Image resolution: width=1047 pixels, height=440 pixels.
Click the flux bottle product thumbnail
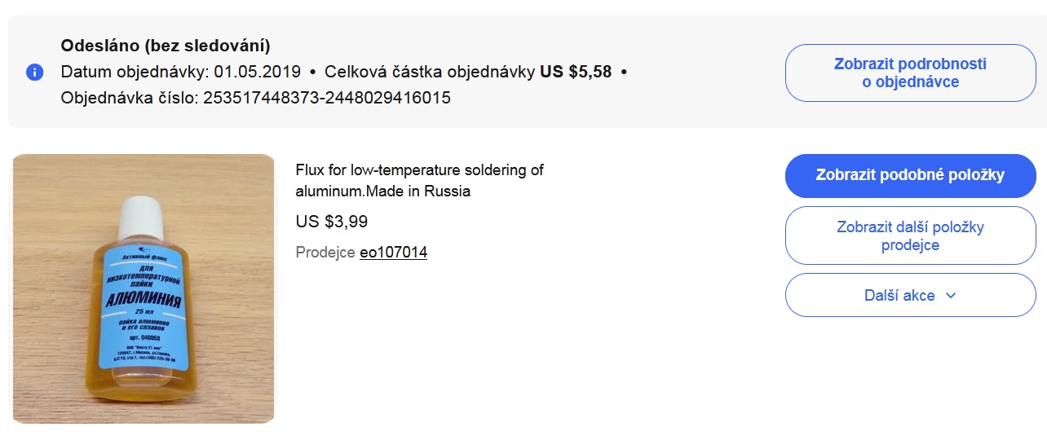click(x=144, y=288)
